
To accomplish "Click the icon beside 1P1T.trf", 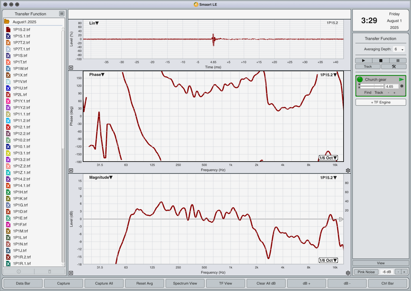I will (x=8, y=62).
